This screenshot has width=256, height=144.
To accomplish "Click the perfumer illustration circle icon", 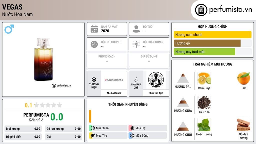I will coord(156,80).
